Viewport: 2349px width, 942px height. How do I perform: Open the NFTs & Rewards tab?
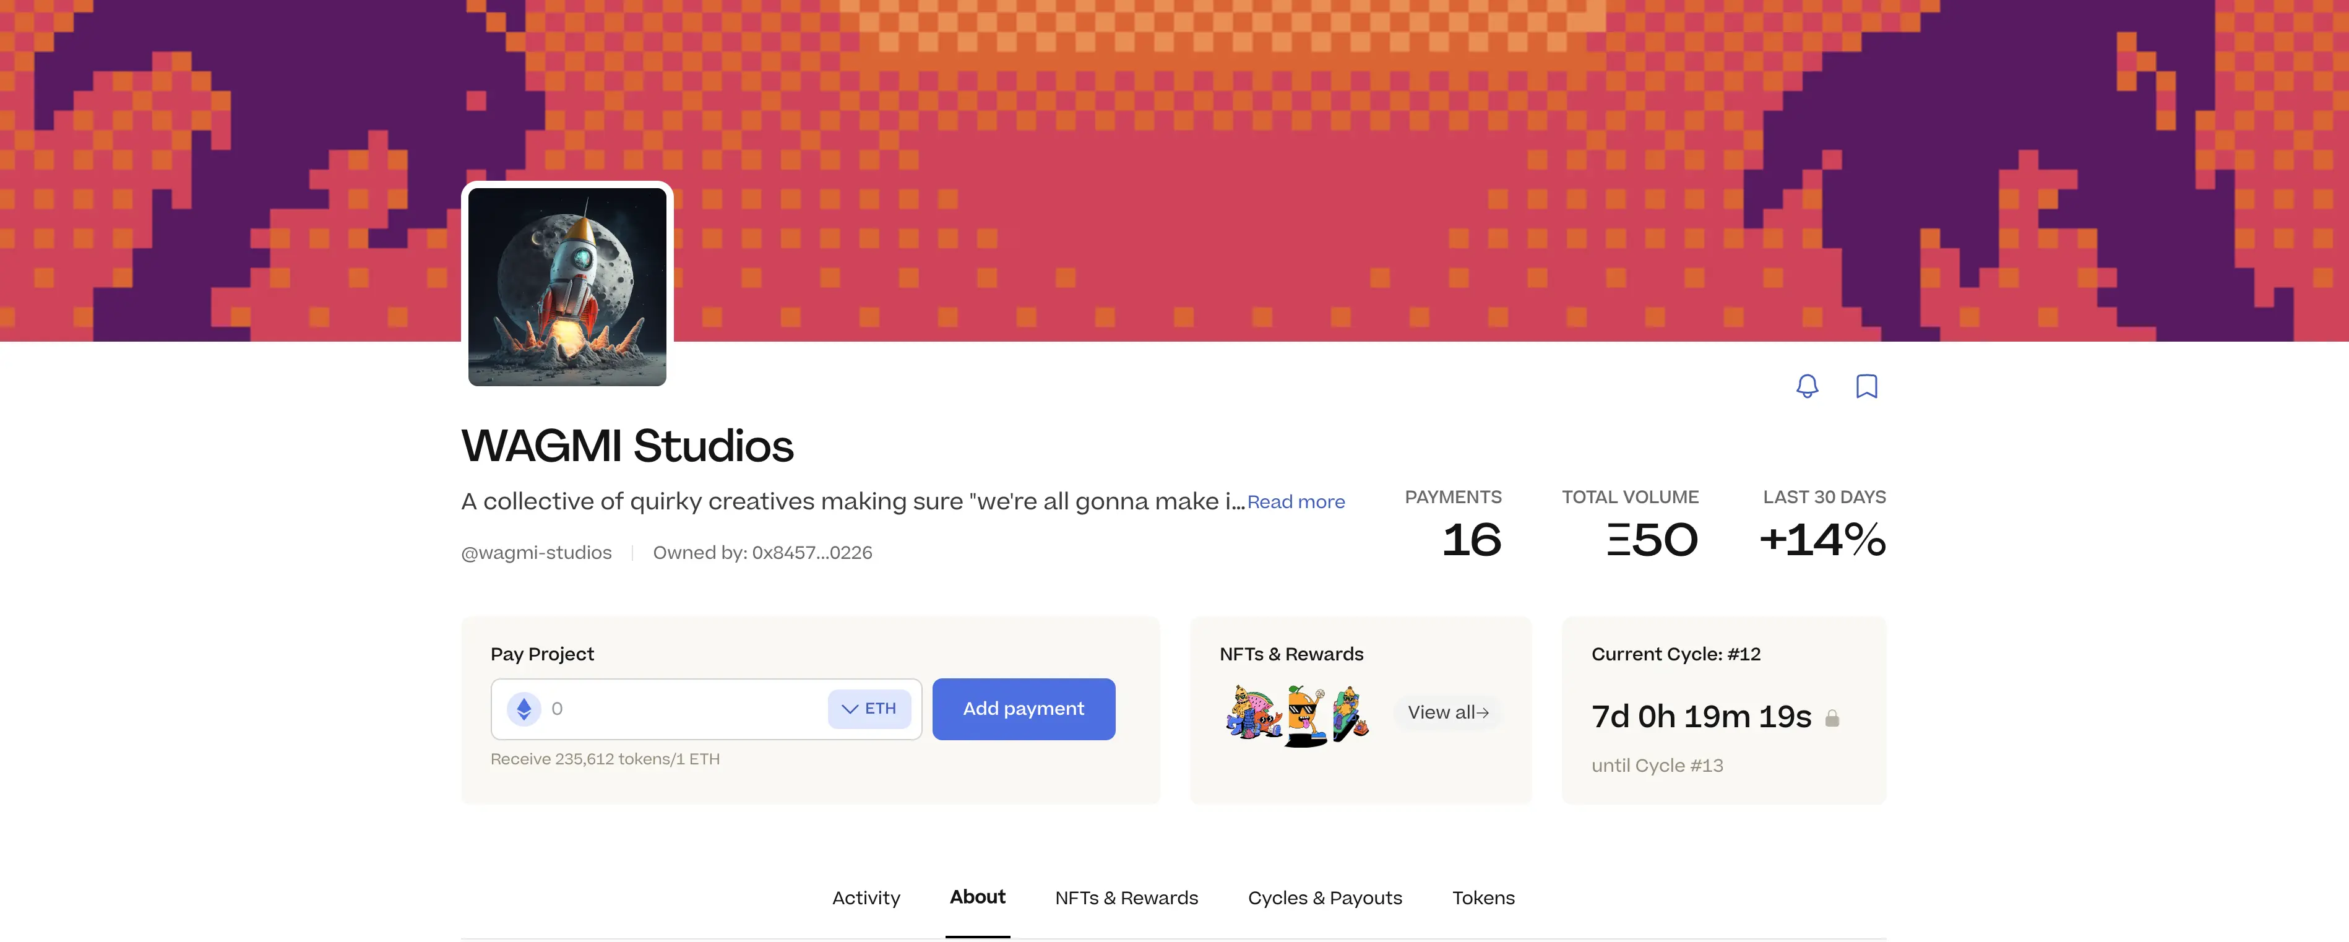(1126, 897)
